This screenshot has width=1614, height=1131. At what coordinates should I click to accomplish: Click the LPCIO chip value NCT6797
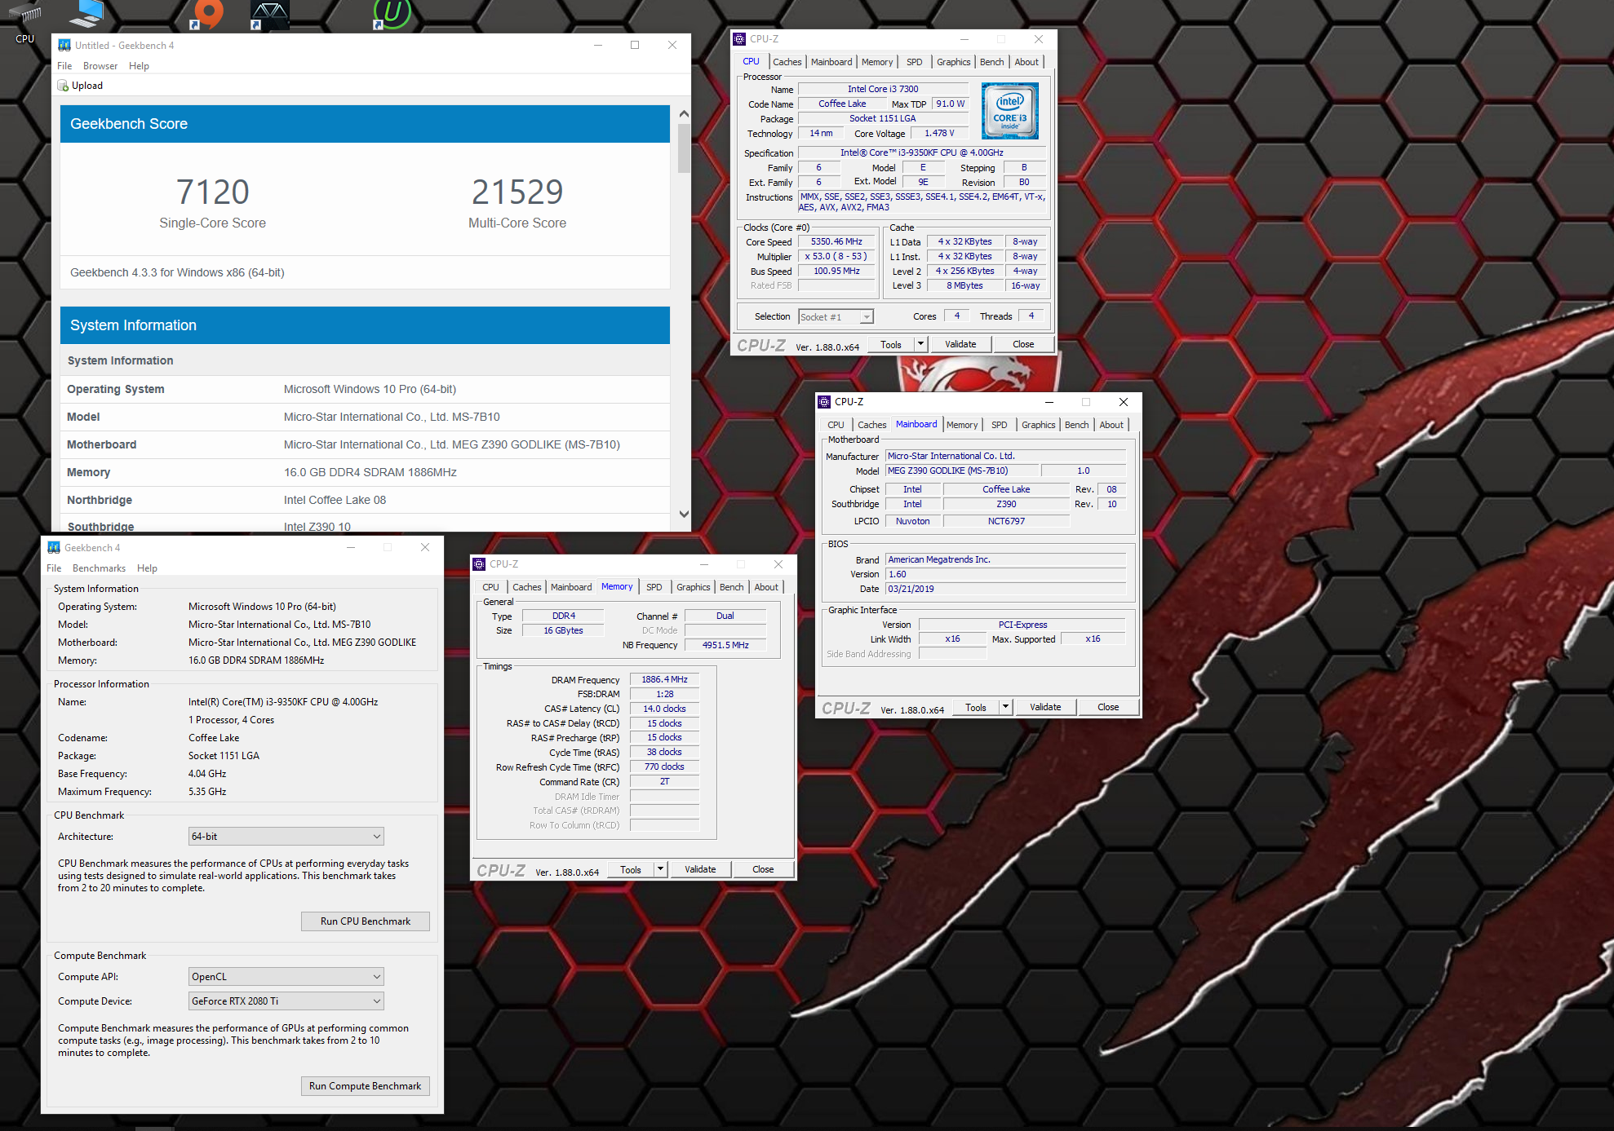1006,521
